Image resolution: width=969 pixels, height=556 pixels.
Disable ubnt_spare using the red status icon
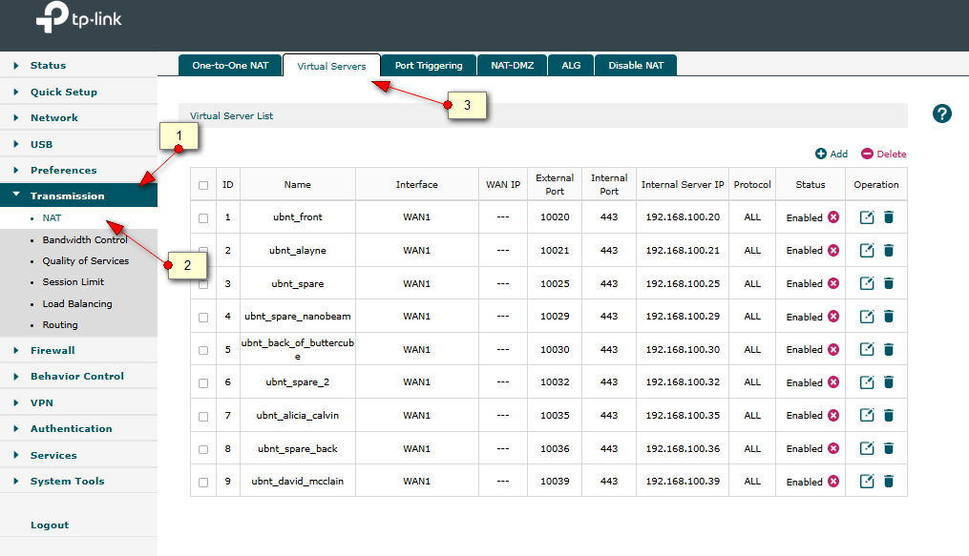coord(833,284)
